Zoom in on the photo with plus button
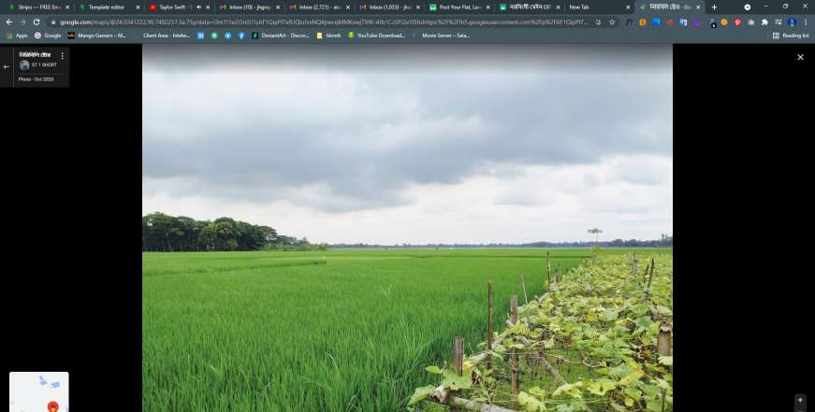The width and height of the screenshot is (815, 412). tap(800, 400)
